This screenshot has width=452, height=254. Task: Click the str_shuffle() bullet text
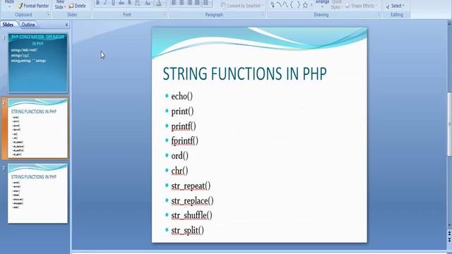click(191, 215)
